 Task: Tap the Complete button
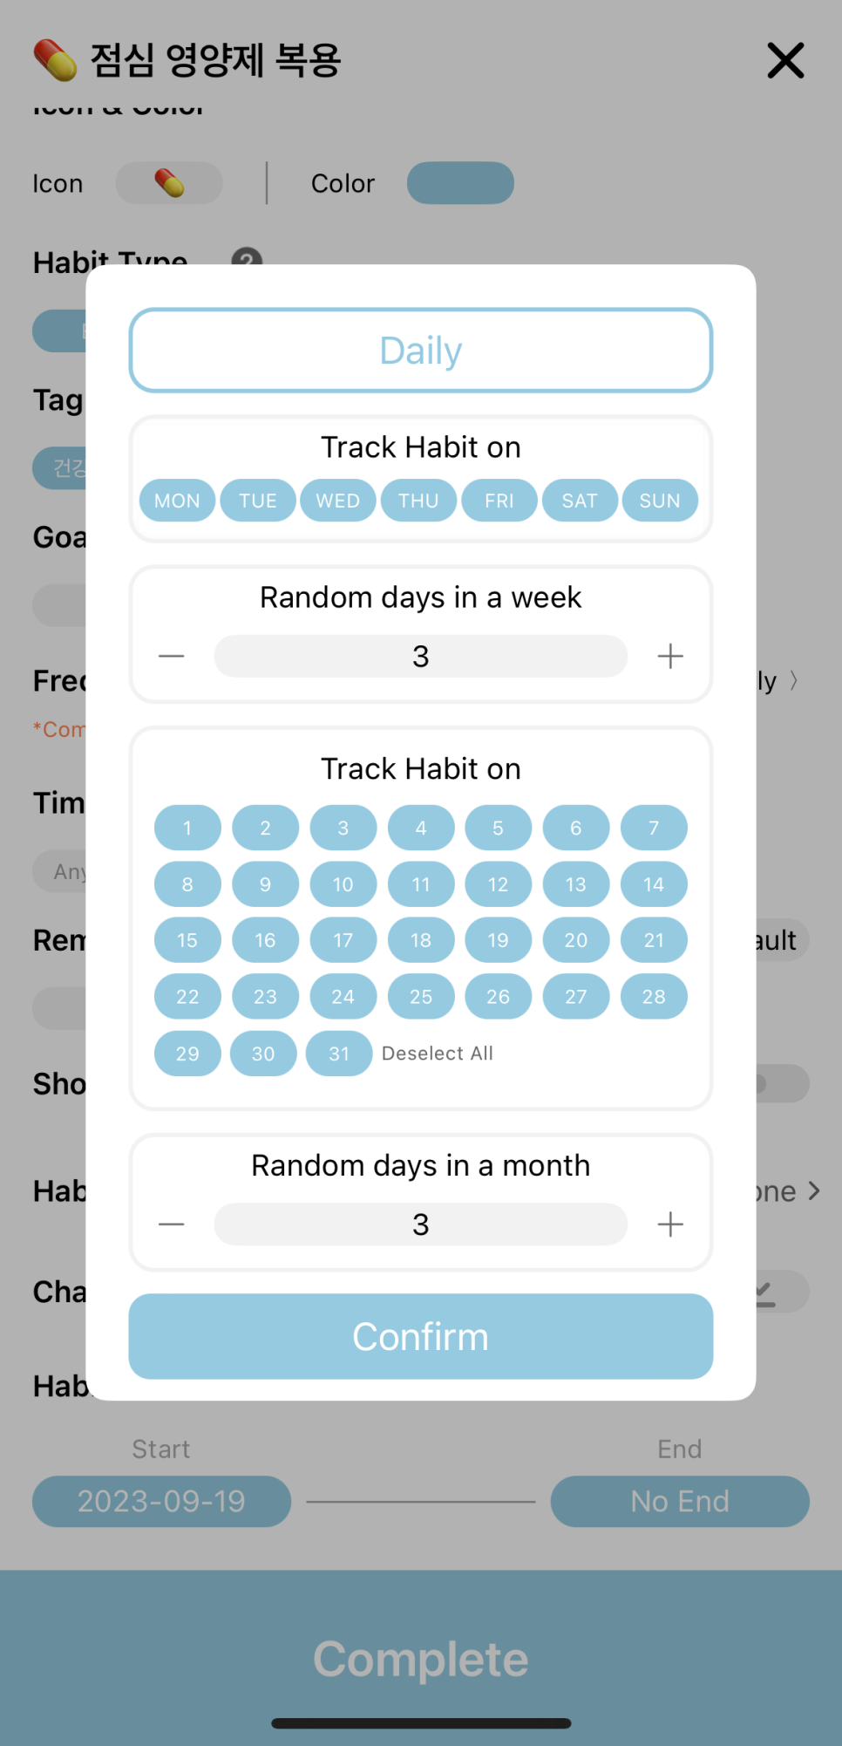tap(421, 1658)
